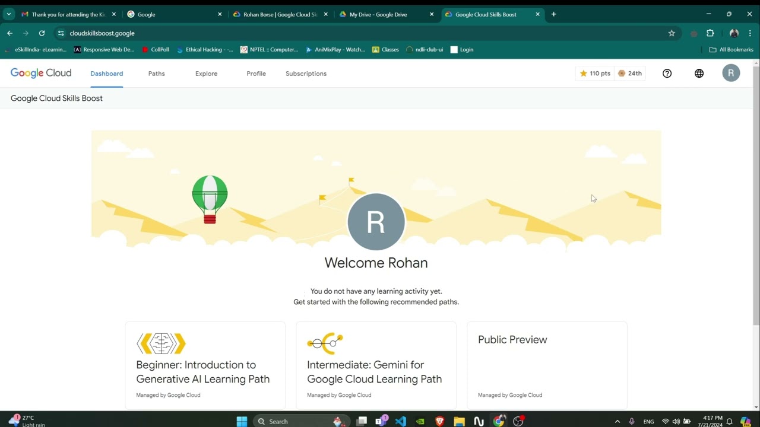
Task: Open the Task View taskbar icon
Action: click(362, 422)
